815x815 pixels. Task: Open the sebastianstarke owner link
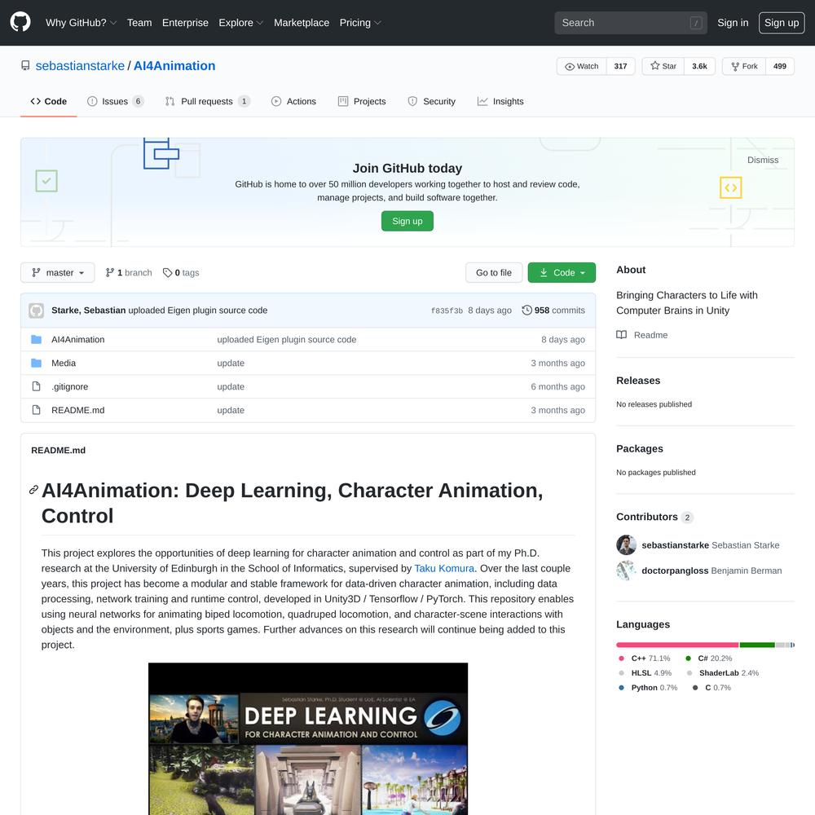coord(80,66)
